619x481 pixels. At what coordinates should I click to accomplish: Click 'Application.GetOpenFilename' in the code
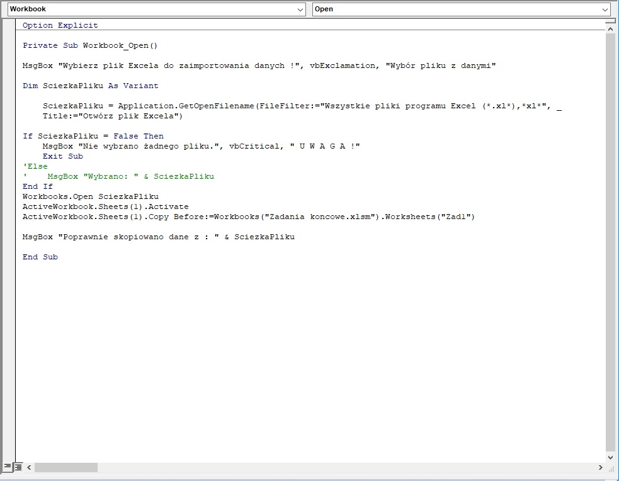click(x=186, y=106)
